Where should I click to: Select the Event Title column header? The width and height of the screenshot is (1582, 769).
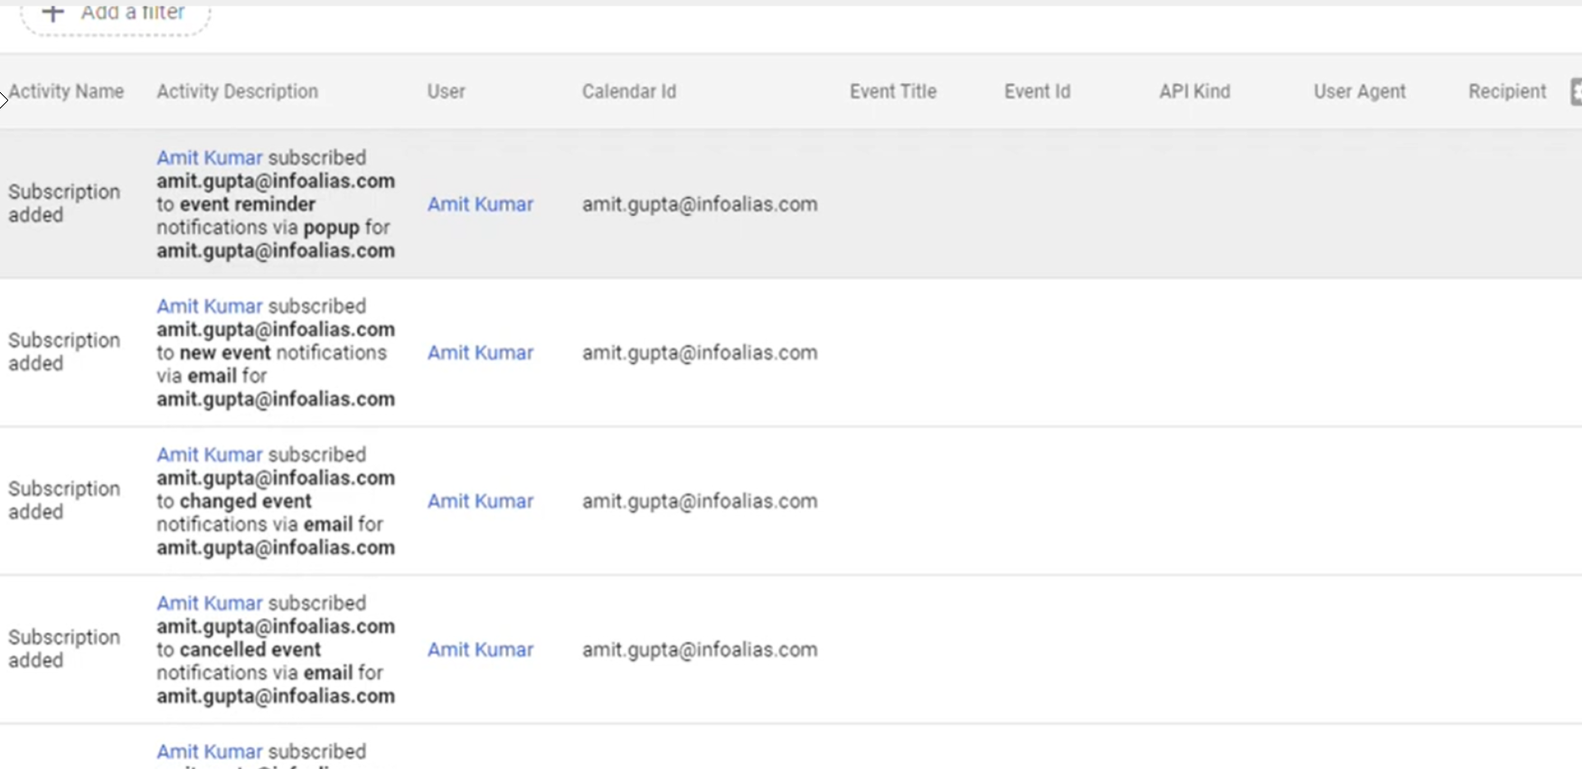(893, 91)
